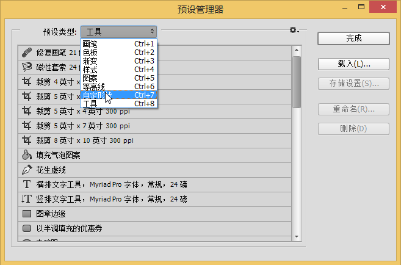Click the 存储设置(S)... button

pyautogui.click(x=353, y=84)
